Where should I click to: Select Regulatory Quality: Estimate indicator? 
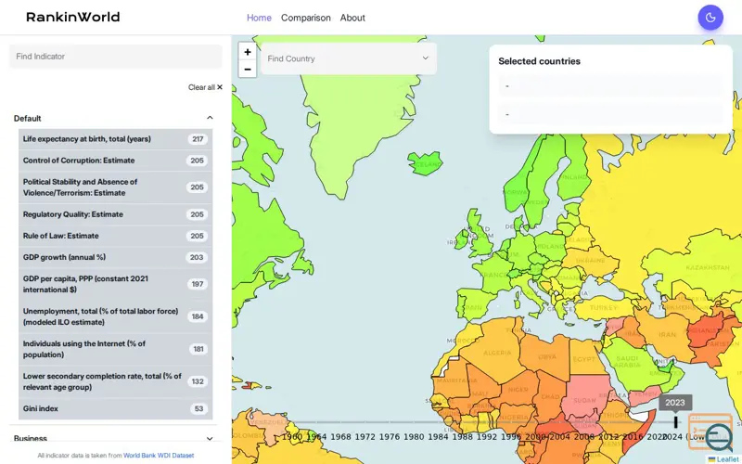[115, 214]
